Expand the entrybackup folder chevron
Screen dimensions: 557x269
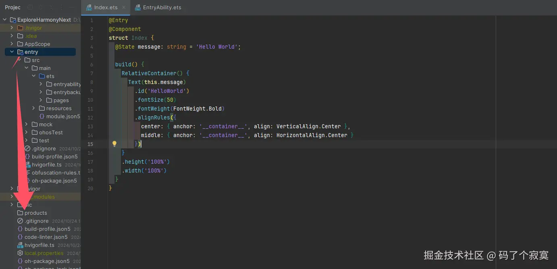click(x=41, y=92)
